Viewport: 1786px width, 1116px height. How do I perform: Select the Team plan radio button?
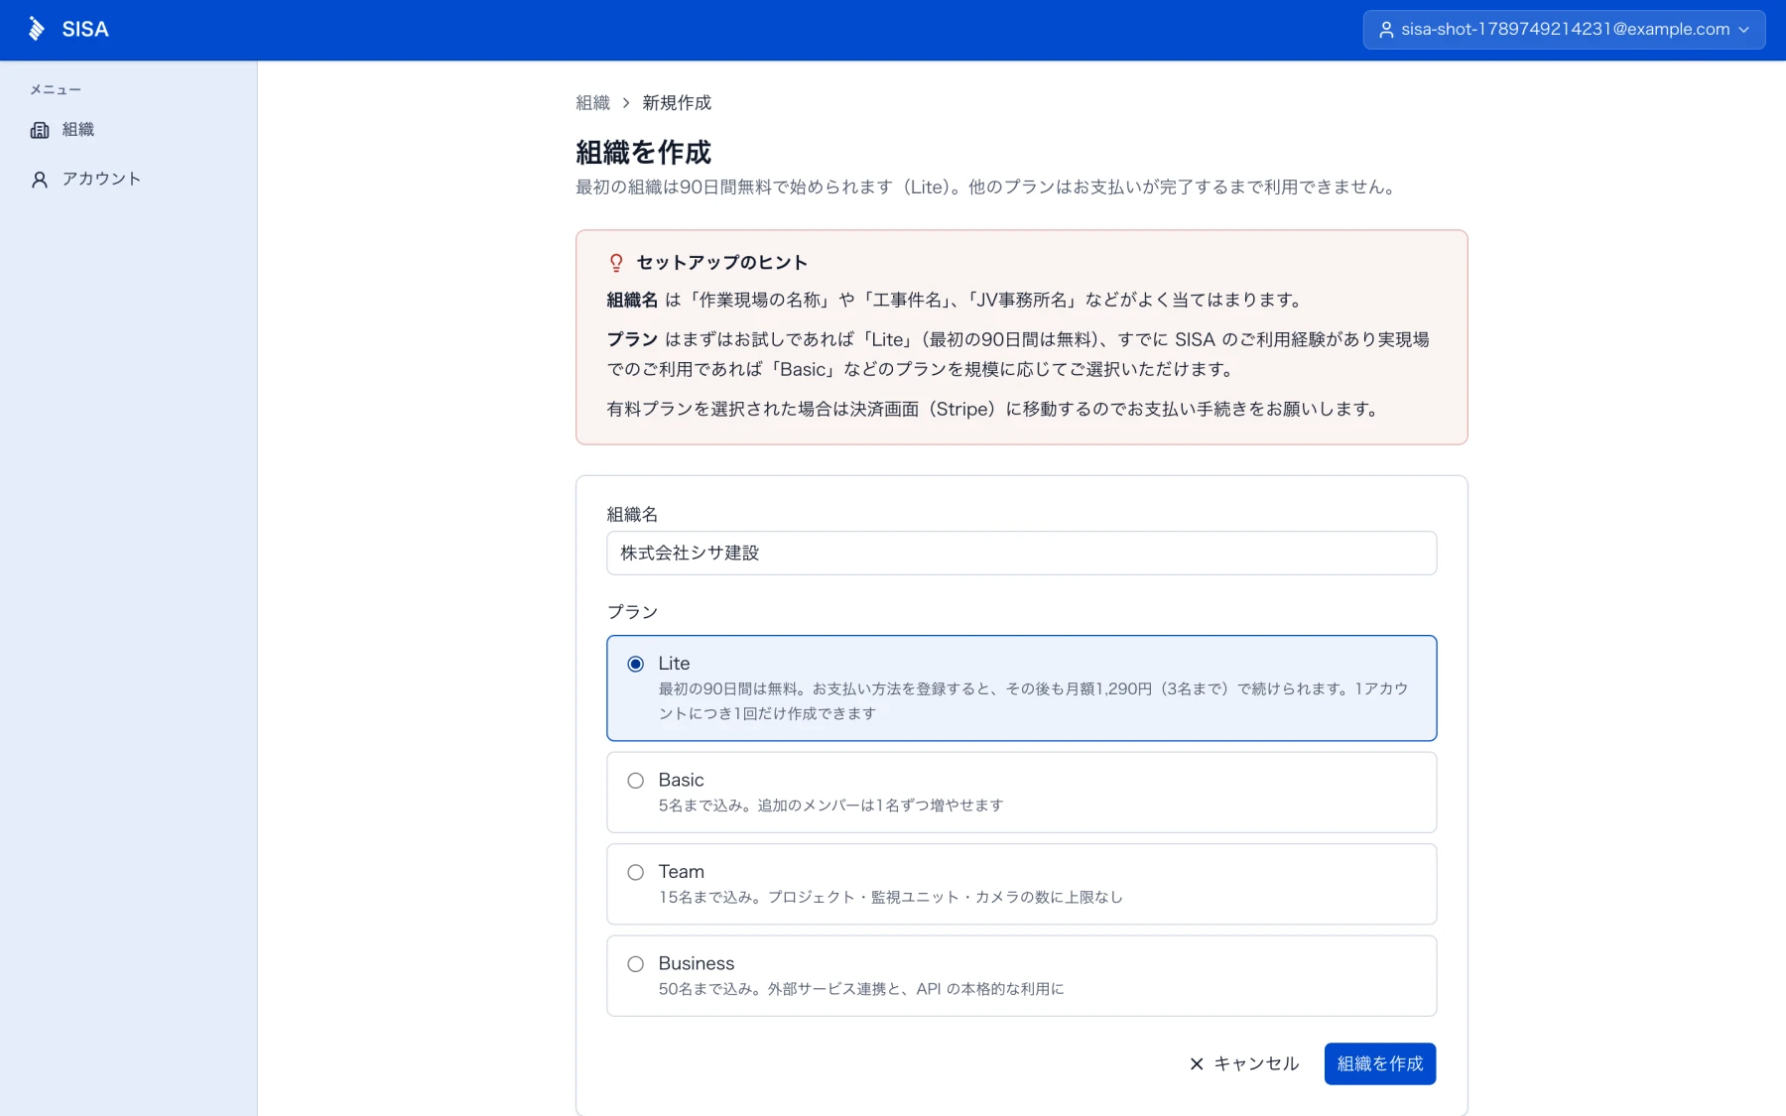click(636, 873)
